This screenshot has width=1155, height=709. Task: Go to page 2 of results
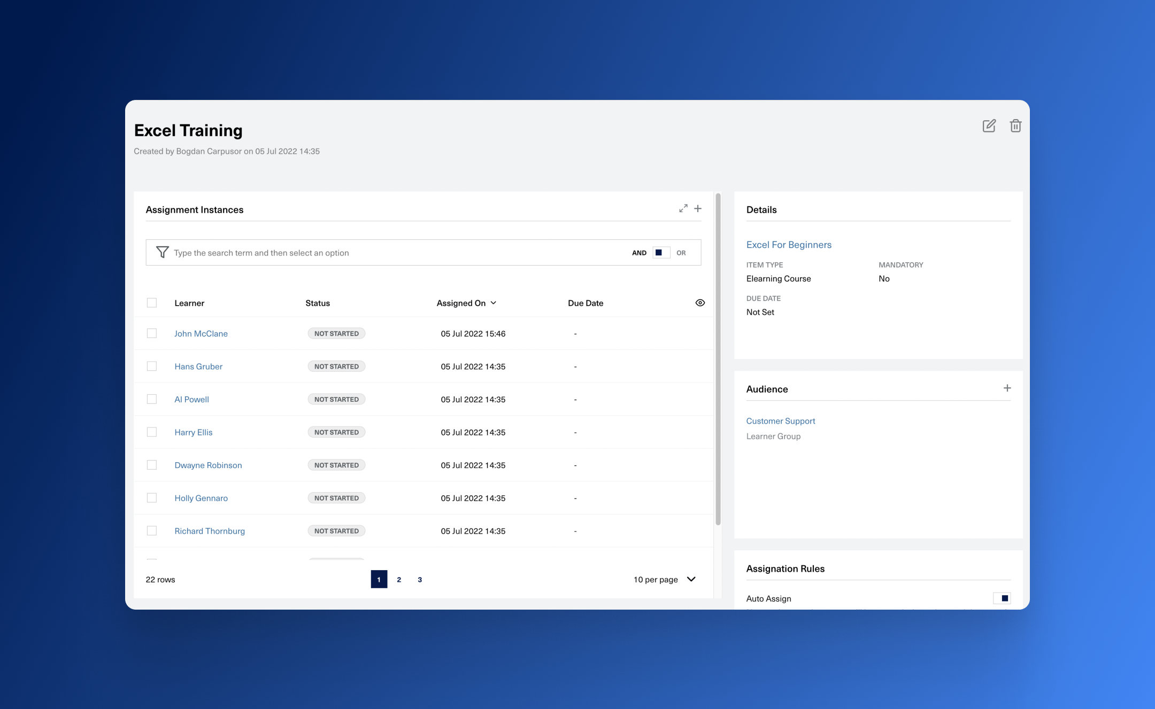point(399,580)
